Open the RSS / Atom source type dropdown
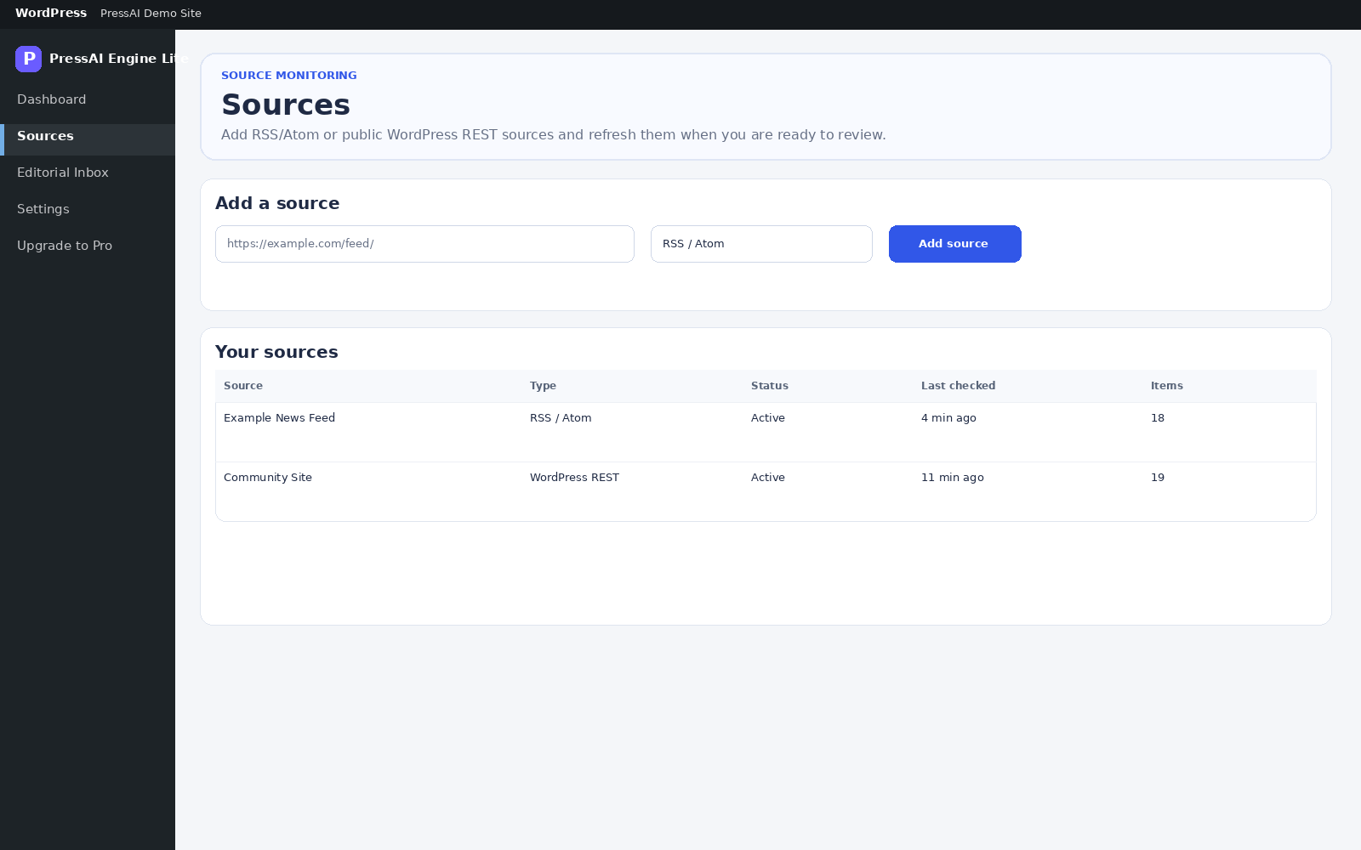 761,244
